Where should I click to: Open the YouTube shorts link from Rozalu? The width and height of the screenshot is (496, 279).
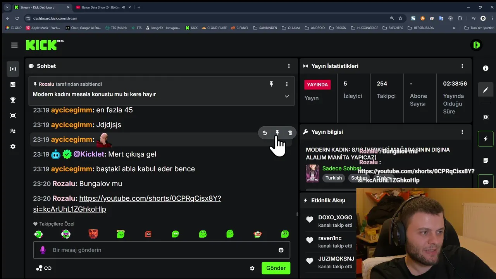[127, 204]
